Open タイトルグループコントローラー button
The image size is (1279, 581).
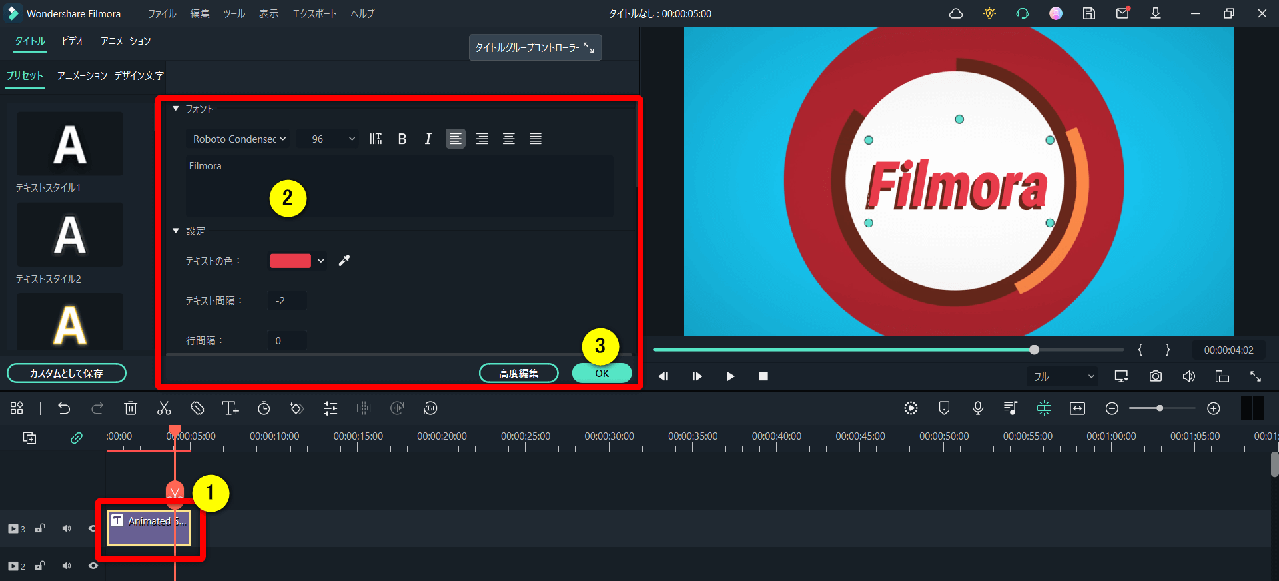[536, 47]
